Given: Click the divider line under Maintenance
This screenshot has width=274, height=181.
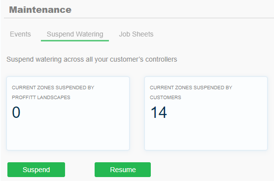Looking at the screenshot, I should (139, 18).
